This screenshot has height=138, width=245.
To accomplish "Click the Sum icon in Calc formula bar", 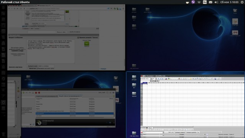I will point(155,81).
